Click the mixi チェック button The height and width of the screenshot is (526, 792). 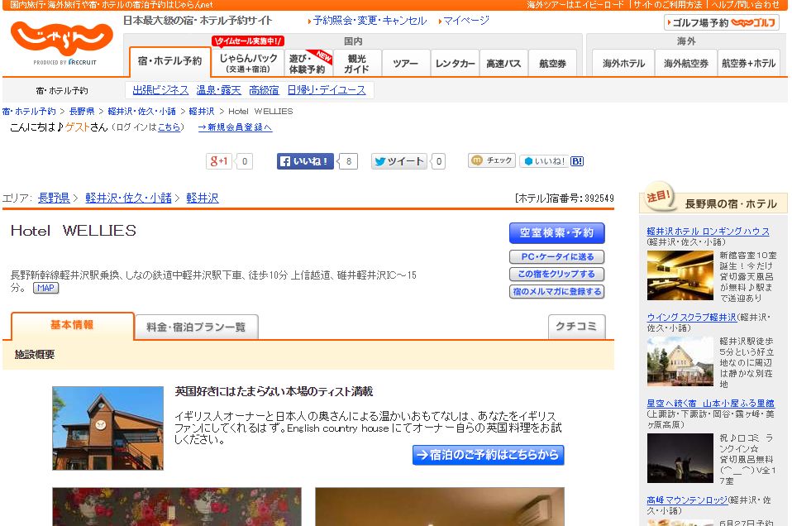tap(492, 160)
